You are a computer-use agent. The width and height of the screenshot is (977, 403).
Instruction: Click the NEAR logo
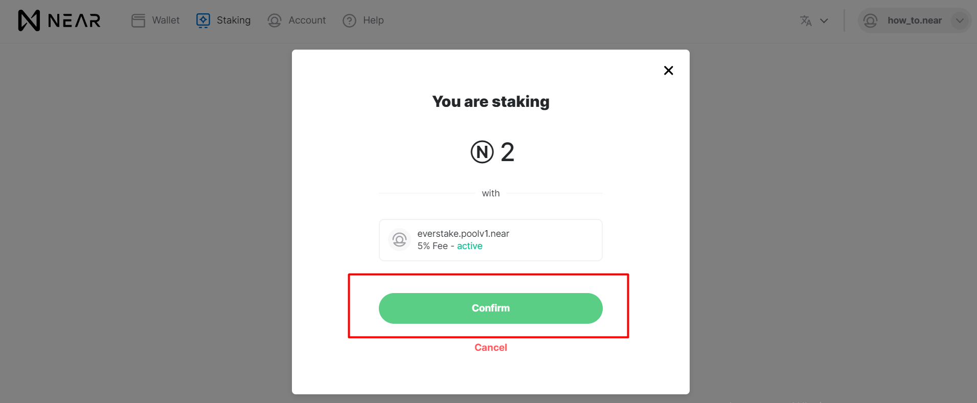(x=58, y=20)
